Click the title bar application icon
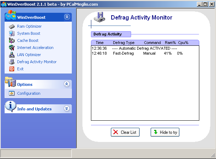 pos(4,4)
